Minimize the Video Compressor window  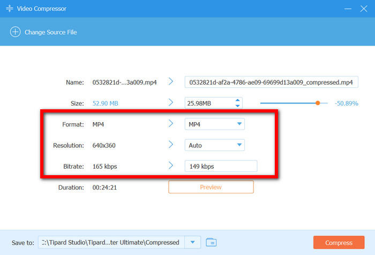click(348, 9)
